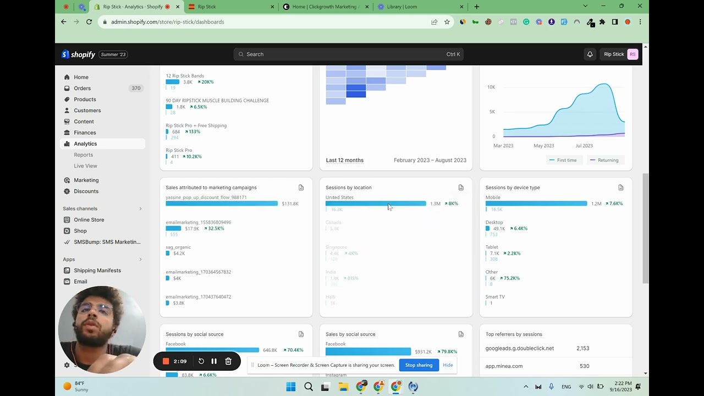Click the address bar URL
Viewport: 704px width, 396px height.
pyautogui.click(x=167, y=22)
